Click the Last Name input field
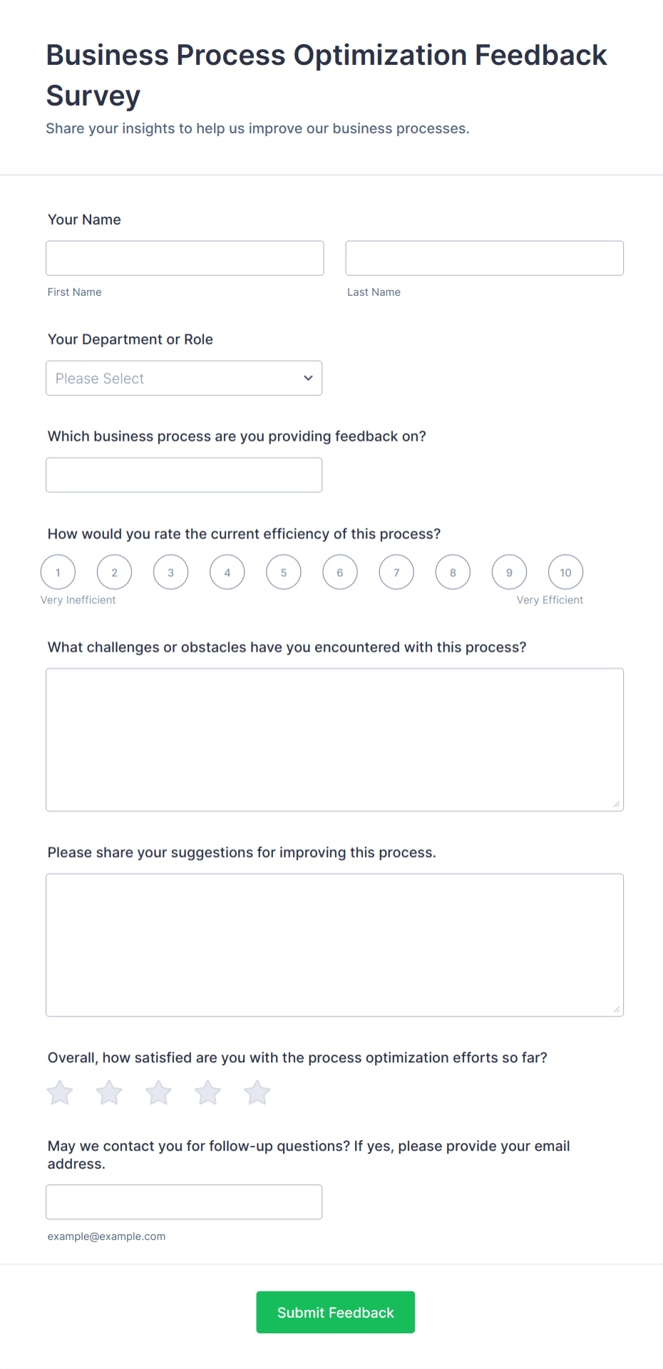Viewport: 663px width, 1369px height. pos(484,258)
